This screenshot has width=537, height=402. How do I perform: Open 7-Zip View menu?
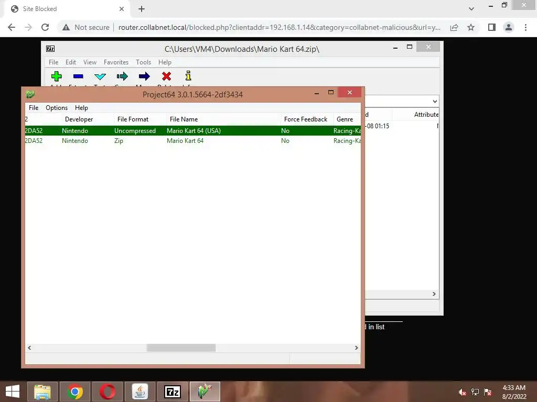point(90,62)
